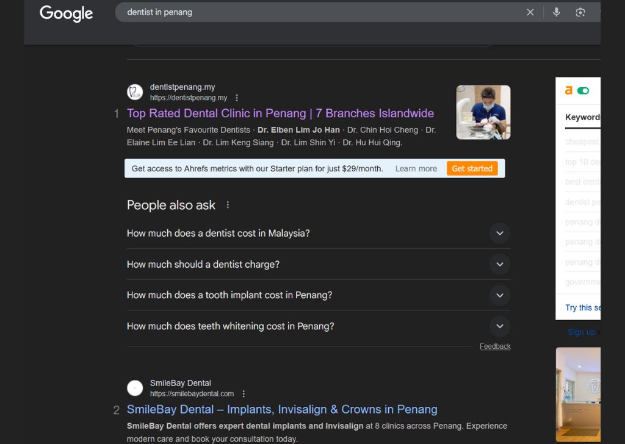Viewport: 625px width, 444px height.
Task: Click the Google logo
Action: pos(66,13)
